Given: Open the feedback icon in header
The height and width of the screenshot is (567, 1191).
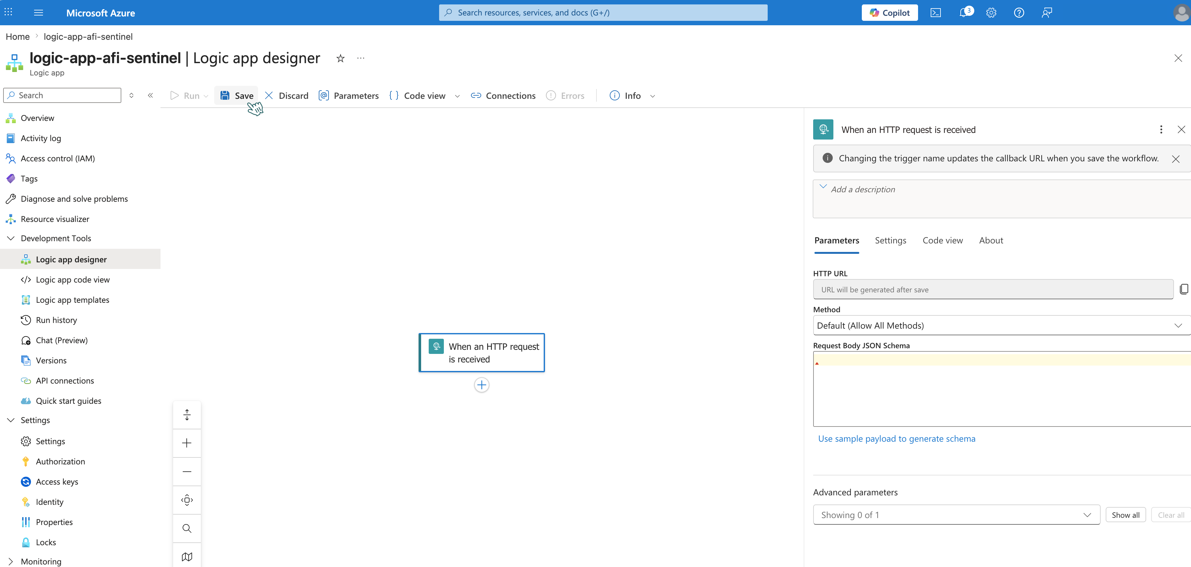Looking at the screenshot, I should point(1047,13).
